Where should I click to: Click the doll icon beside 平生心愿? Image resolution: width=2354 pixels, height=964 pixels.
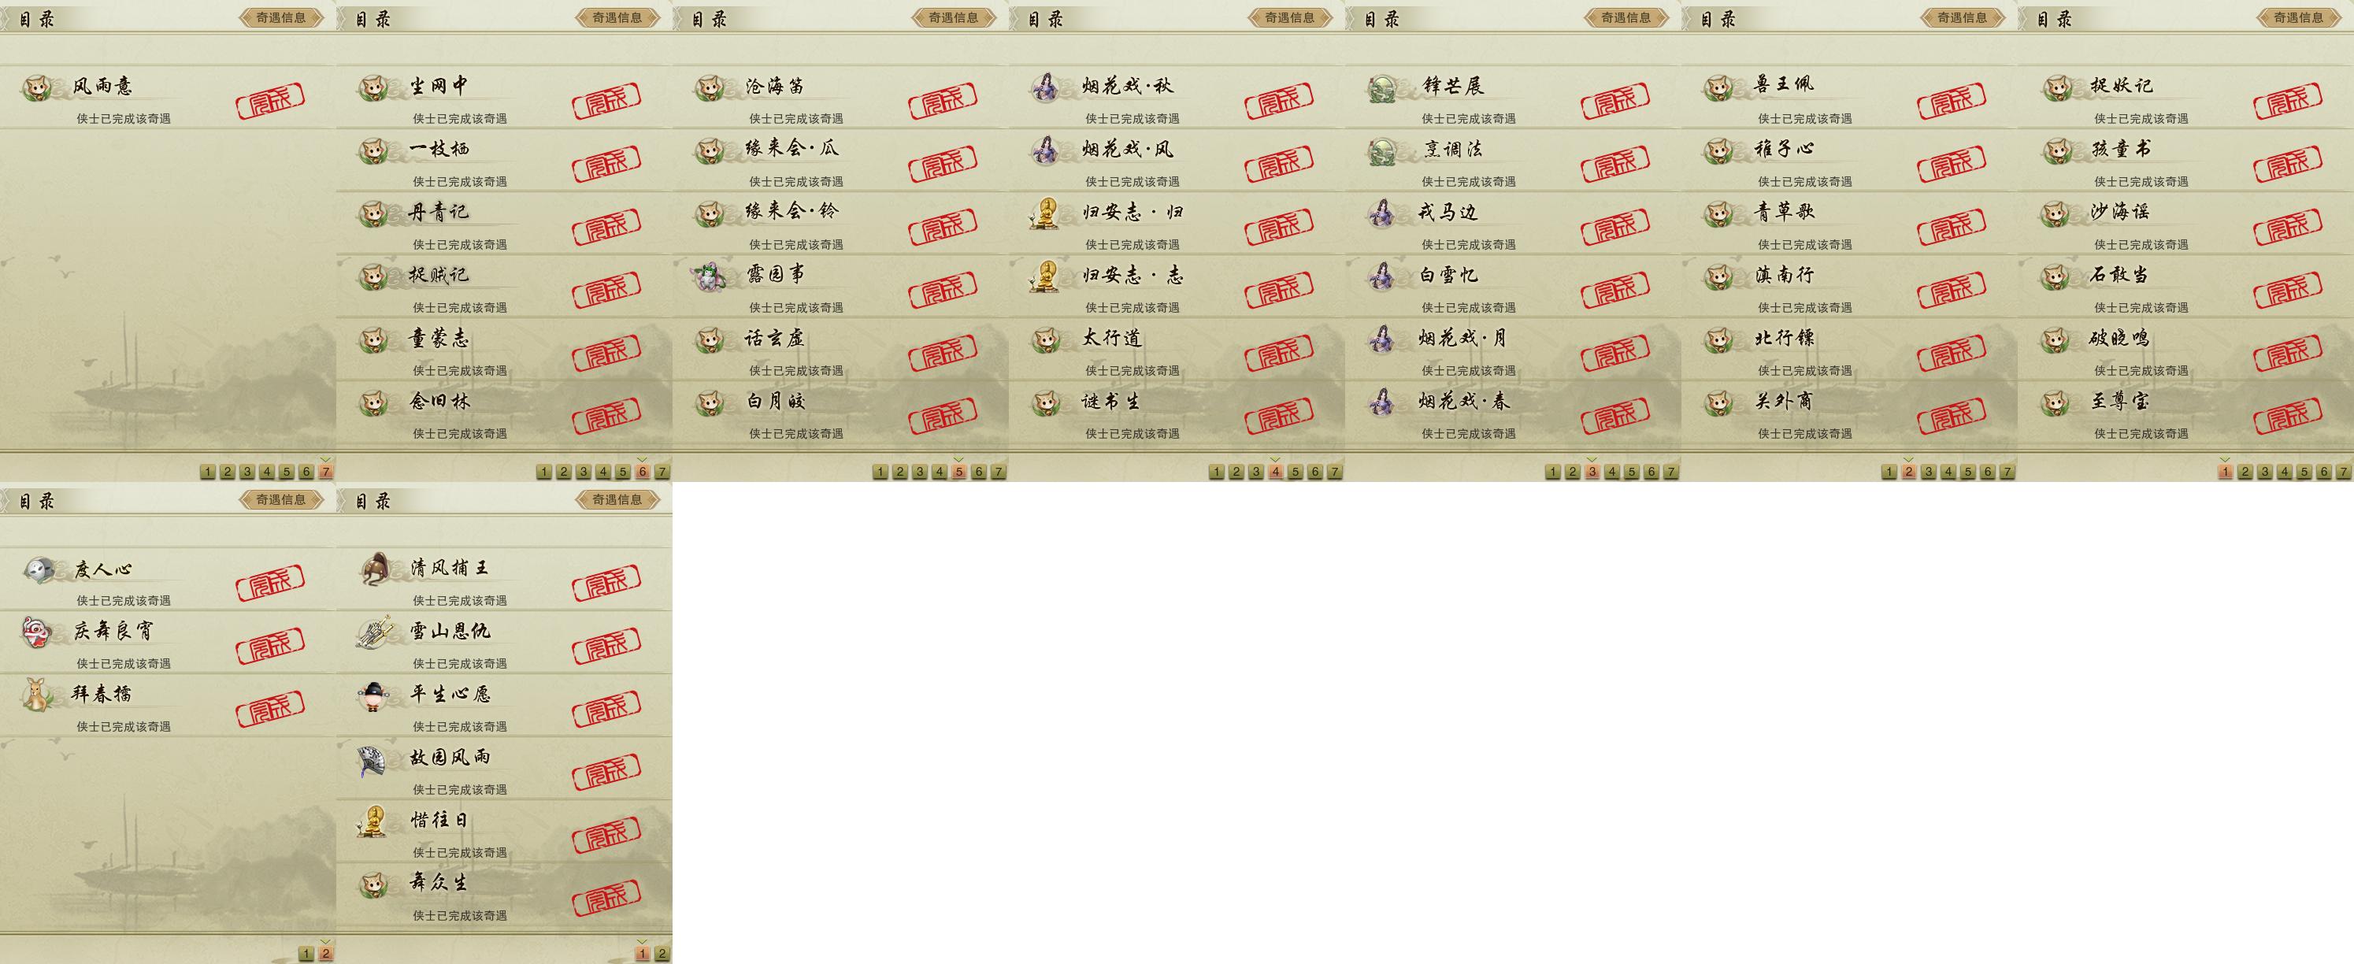pos(375,695)
